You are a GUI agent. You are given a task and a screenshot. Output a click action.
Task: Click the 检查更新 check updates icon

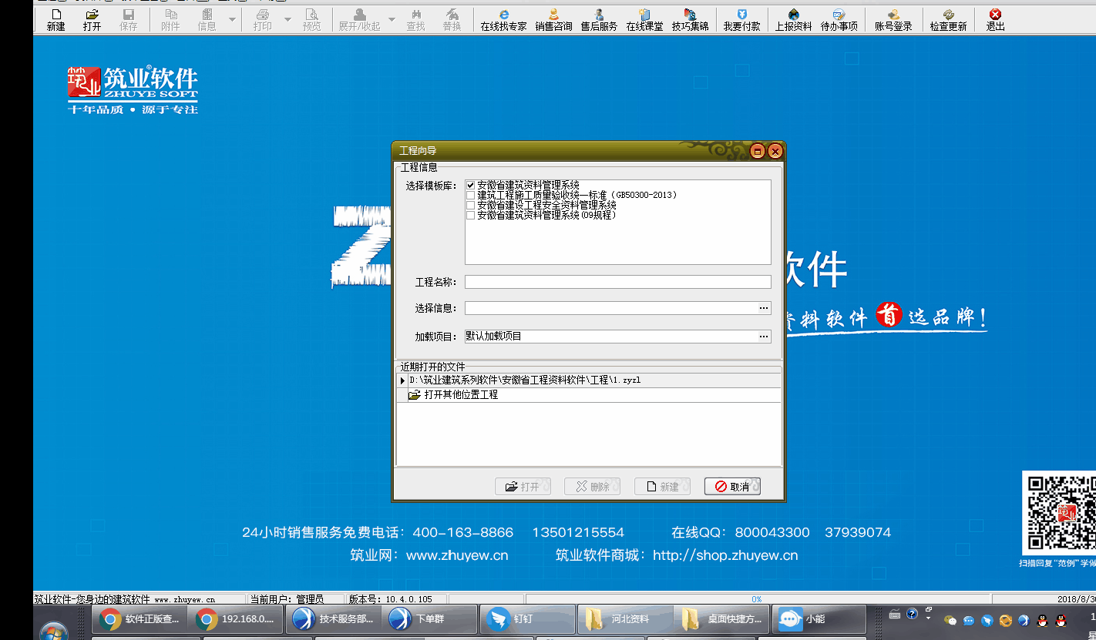(948, 19)
